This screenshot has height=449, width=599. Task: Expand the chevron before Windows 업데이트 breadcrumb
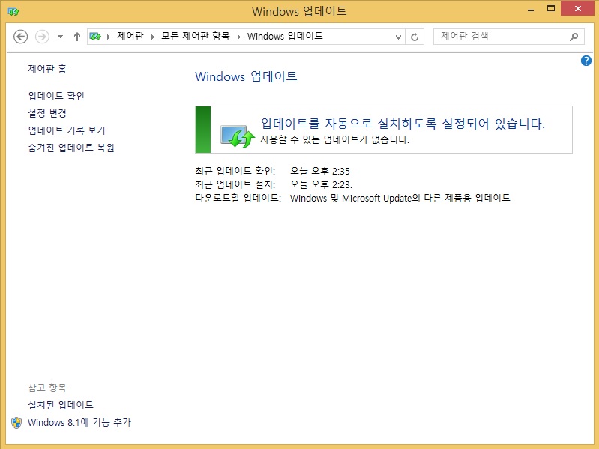pyautogui.click(x=239, y=37)
